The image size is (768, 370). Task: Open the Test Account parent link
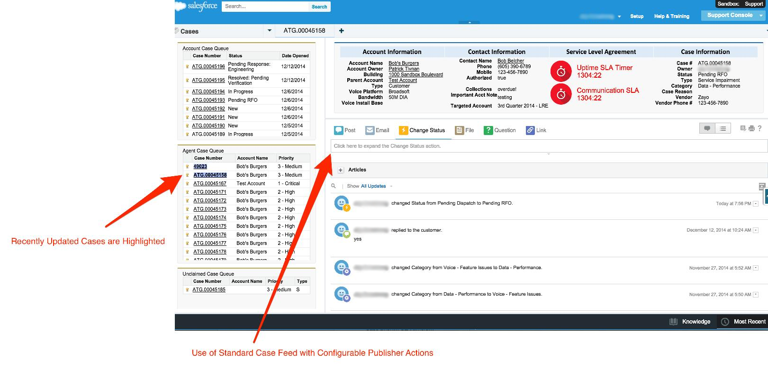(x=403, y=81)
